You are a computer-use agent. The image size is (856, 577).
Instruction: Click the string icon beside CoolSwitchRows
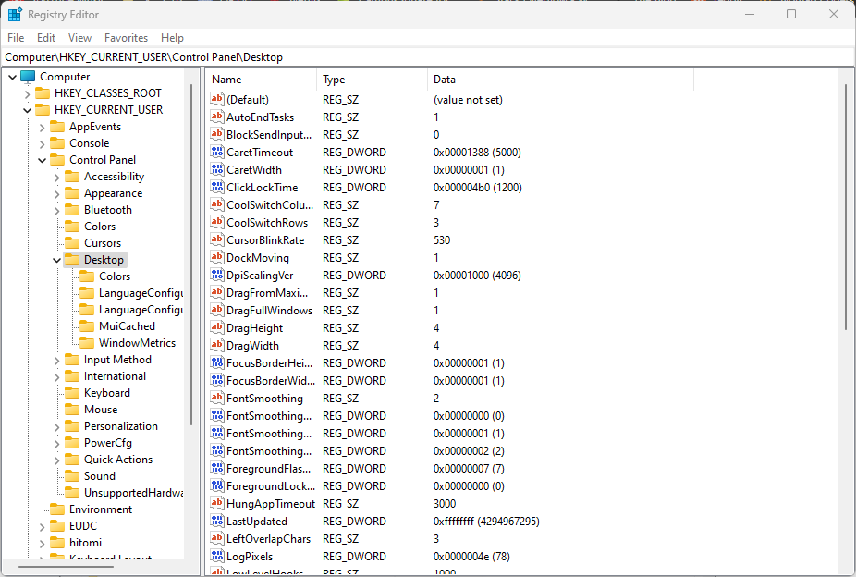point(216,222)
